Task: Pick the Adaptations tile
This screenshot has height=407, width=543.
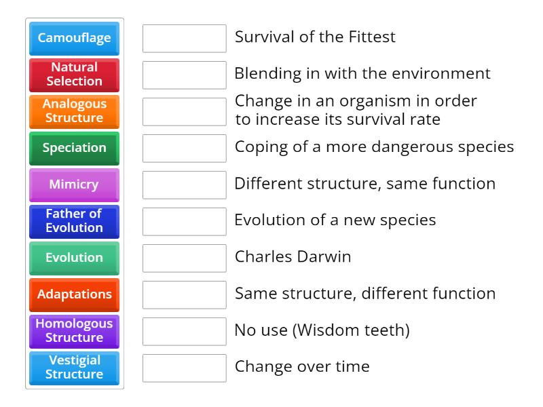Action: [74, 294]
